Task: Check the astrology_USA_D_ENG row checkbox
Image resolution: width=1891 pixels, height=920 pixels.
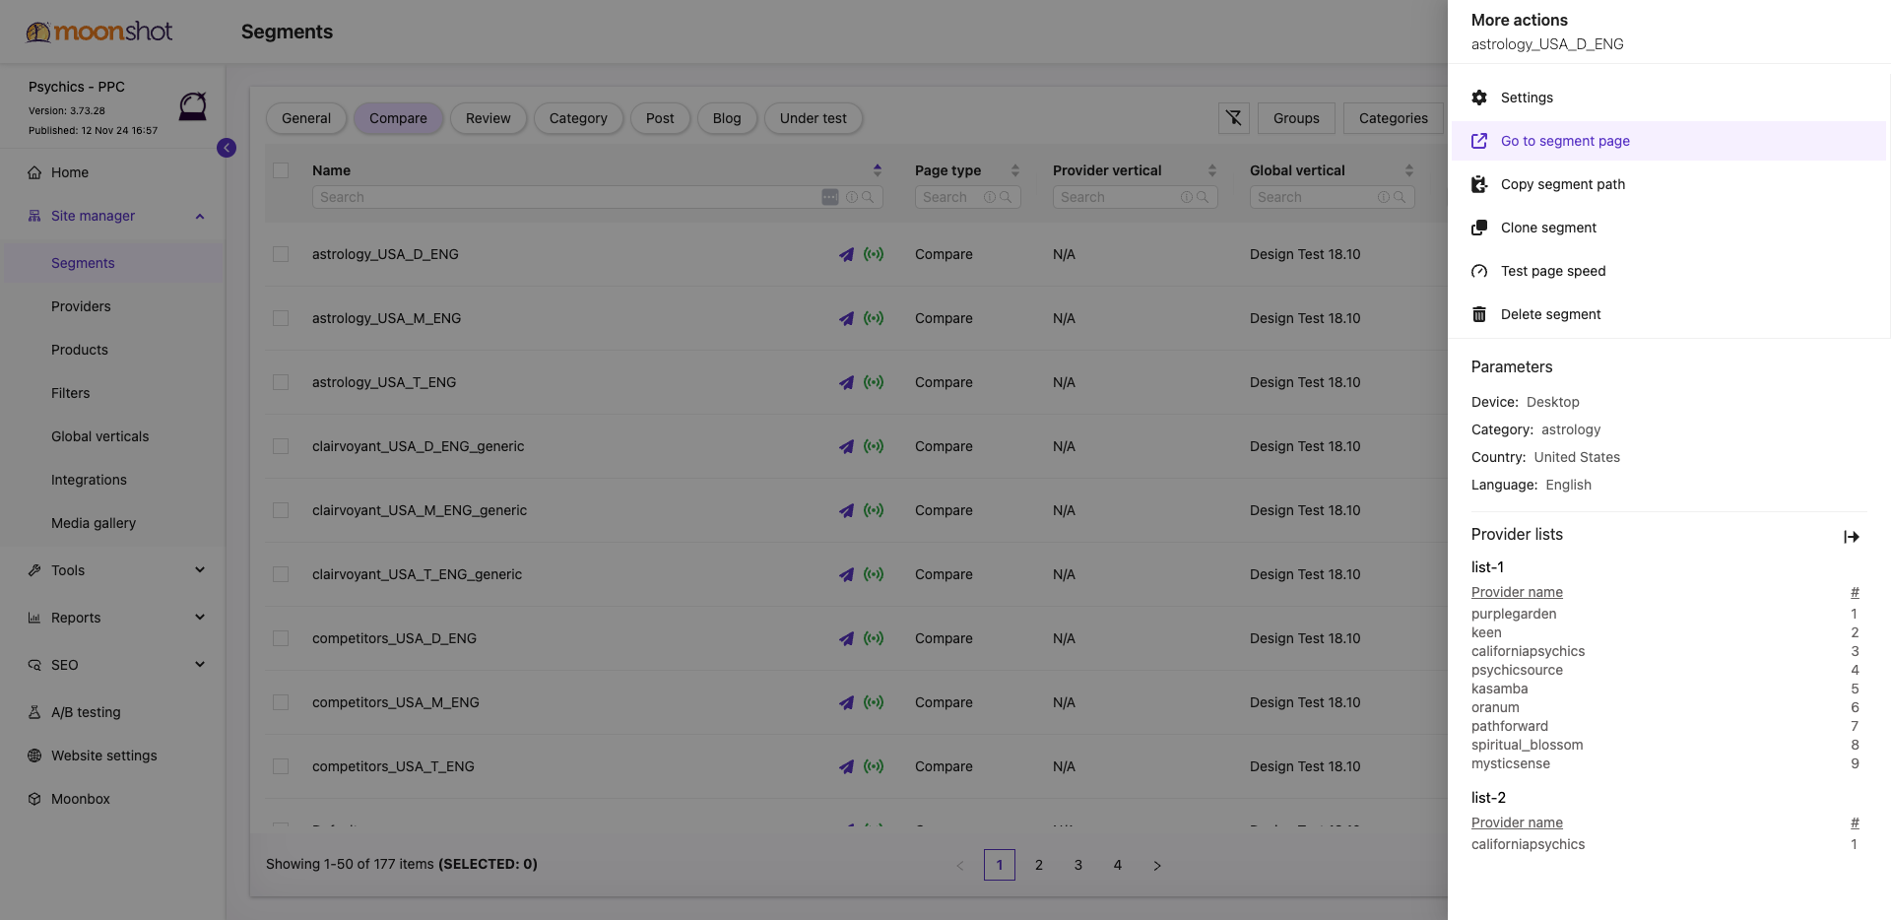Action: [x=281, y=254]
